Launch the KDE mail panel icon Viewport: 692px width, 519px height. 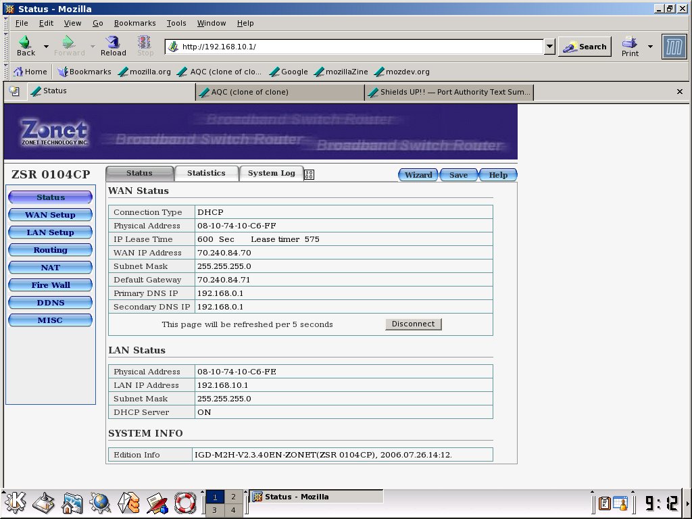coord(128,502)
